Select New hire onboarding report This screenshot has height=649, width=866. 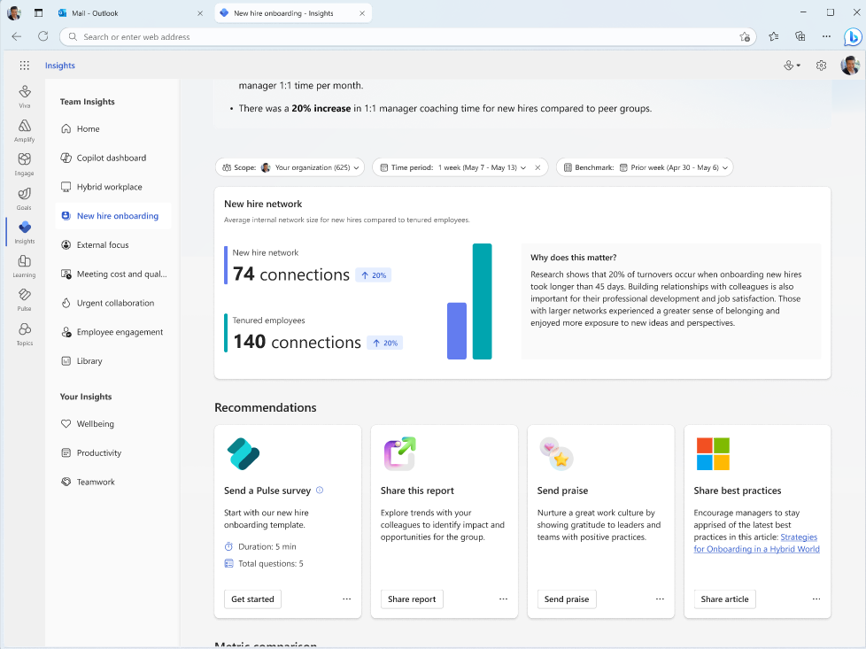(x=113, y=216)
